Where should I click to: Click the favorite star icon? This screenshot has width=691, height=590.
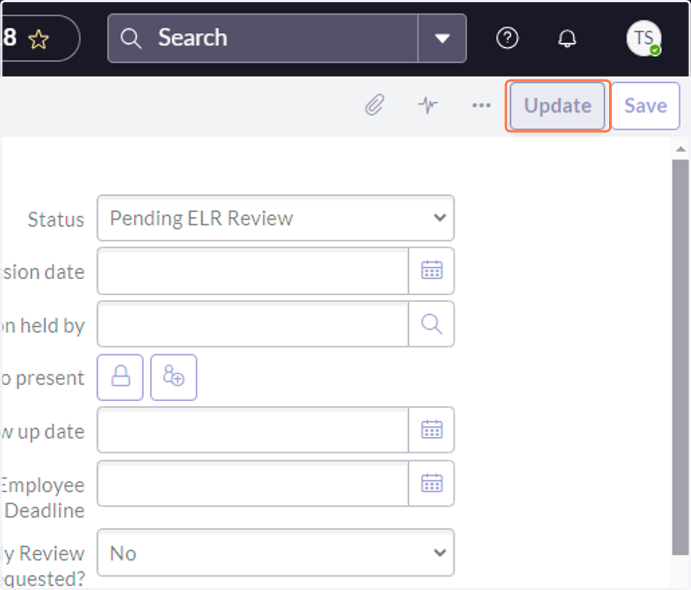pos(39,40)
